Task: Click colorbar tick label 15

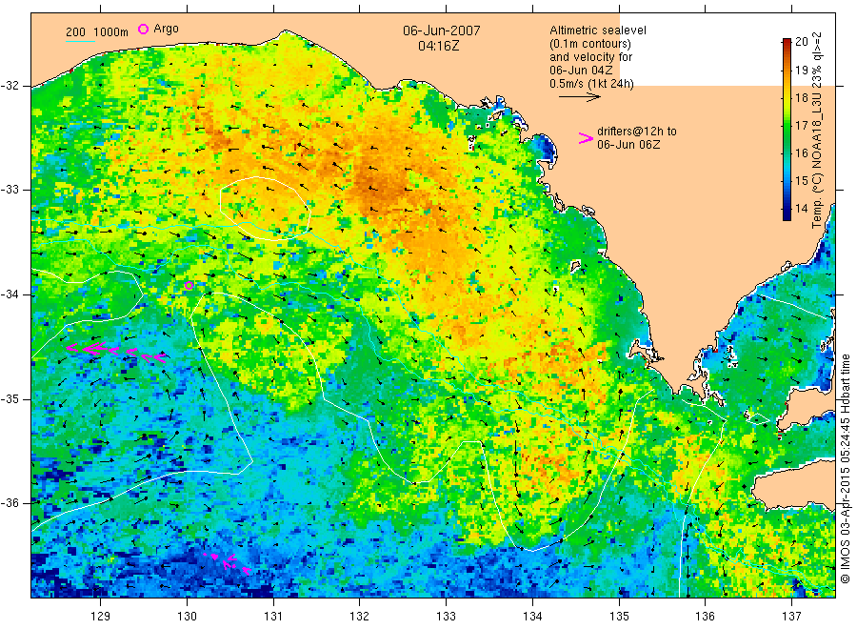Action: click(x=802, y=181)
